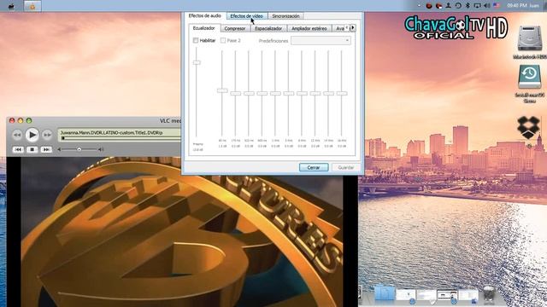Click the last equalizer band slider handle

(x=342, y=93)
